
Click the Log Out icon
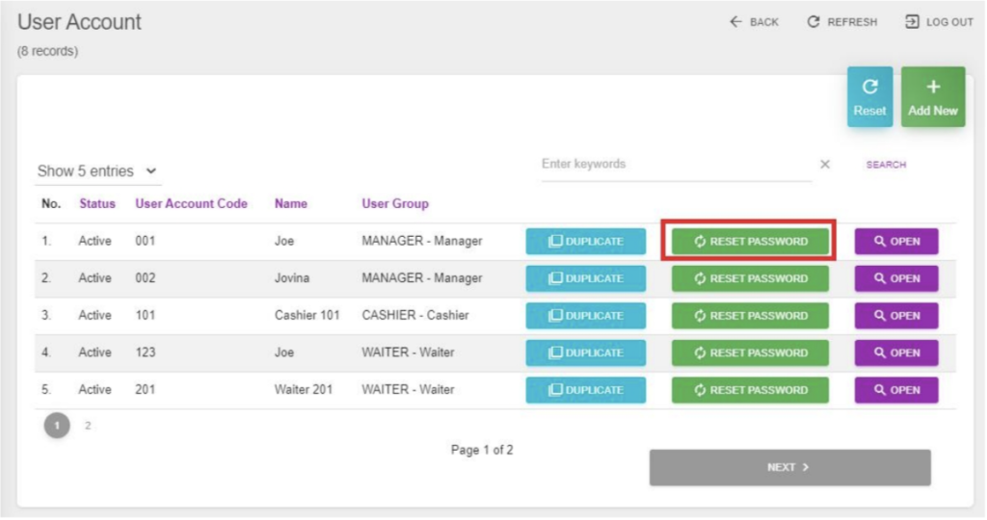coord(911,22)
